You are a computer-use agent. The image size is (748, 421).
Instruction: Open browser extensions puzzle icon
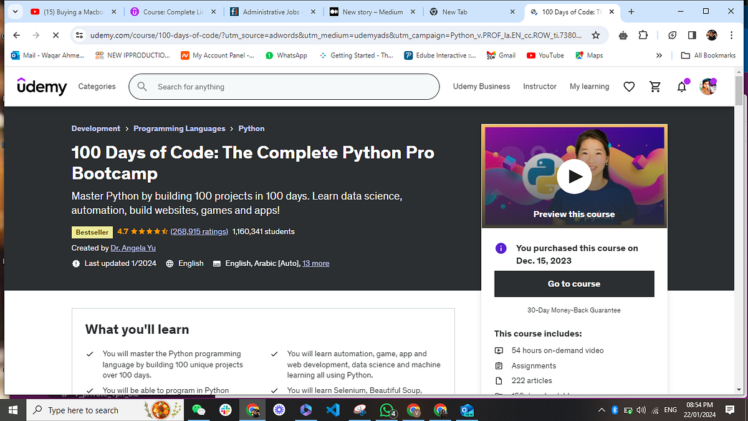643,36
